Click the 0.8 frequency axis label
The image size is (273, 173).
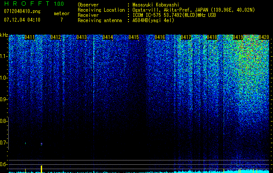coord(3,121)
